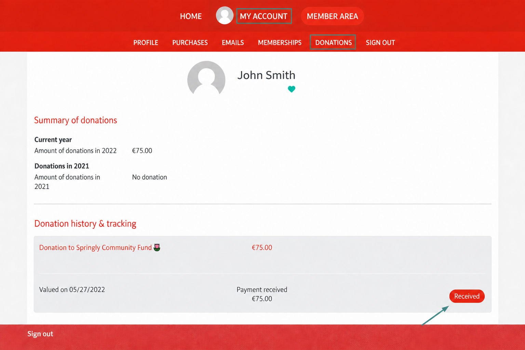Switch to the PROFILE tab
The height and width of the screenshot is (350, 525).
tap(146, 43)
